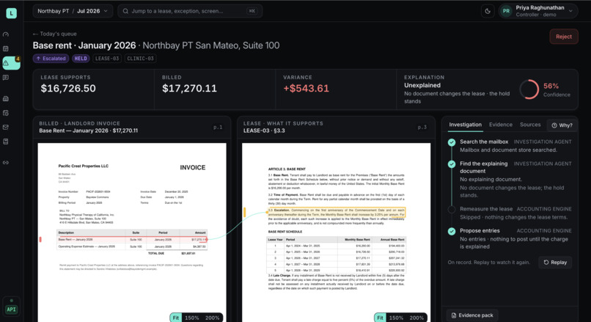
Task: Click the Why? button
Action: [x=562, y=125]
